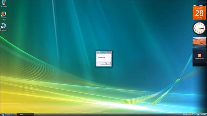This screenshot has width=207, height=116.
Task: Click the orange calendar gadget showing 28
Action: 199,13
